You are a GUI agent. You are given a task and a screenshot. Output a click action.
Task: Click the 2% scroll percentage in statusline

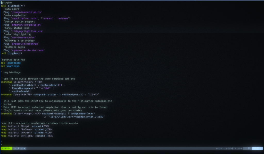(249, 148)
